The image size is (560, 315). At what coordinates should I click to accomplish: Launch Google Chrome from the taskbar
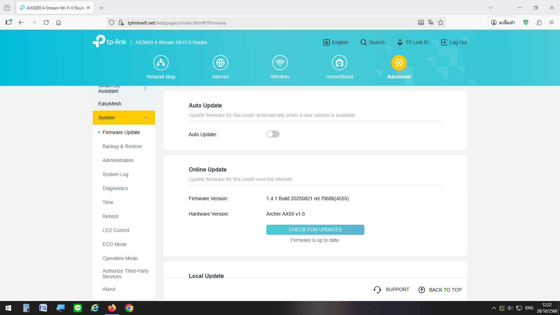coord(129,308)
